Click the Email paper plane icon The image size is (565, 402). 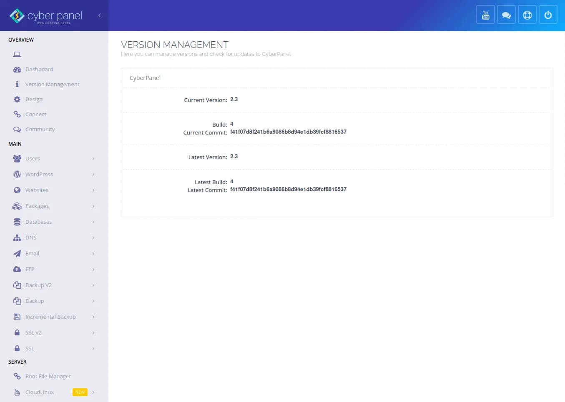click(x=17, y=253)
